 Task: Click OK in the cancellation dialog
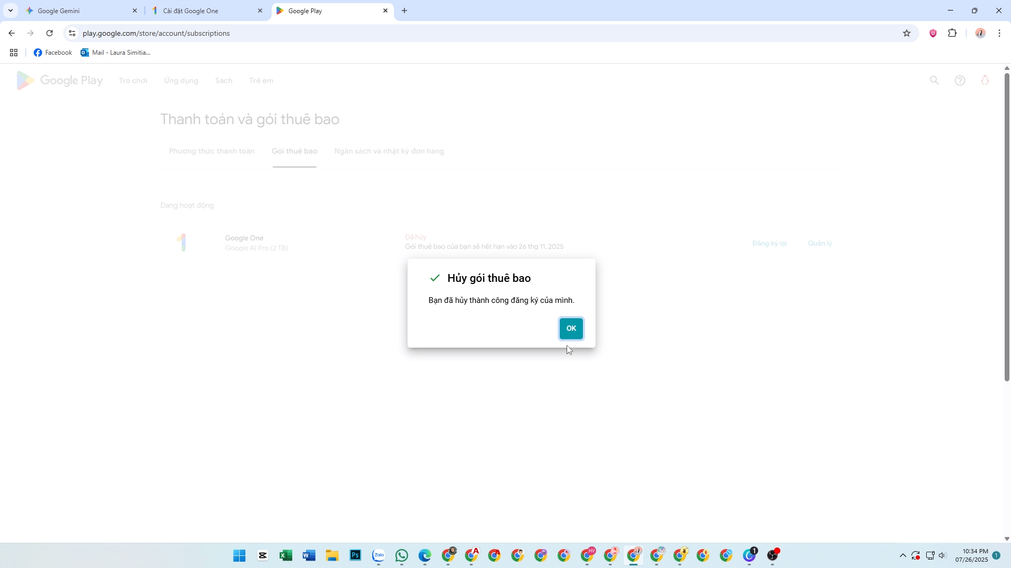(571, 328)
